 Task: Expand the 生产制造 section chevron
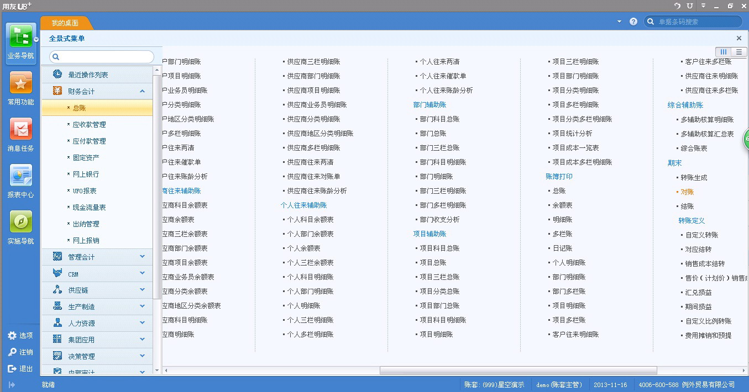tap(143, 306)
